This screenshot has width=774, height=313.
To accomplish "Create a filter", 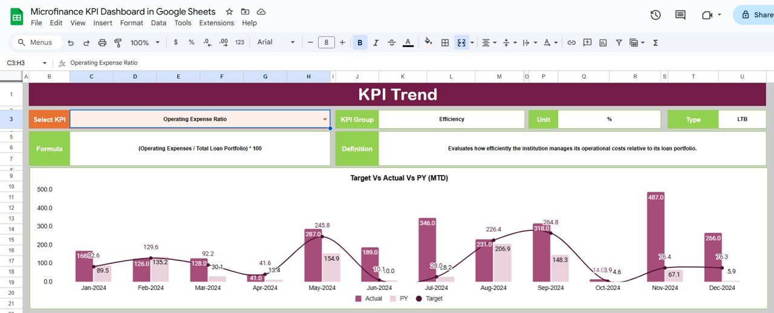I will click(x=619, y=42).
